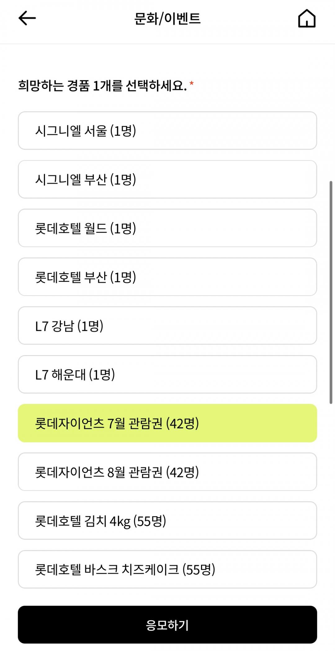Viewport: 335px width, 651px height.
Task: Click the vertical scrollbar on right edge
Action: tap(331, 292)
